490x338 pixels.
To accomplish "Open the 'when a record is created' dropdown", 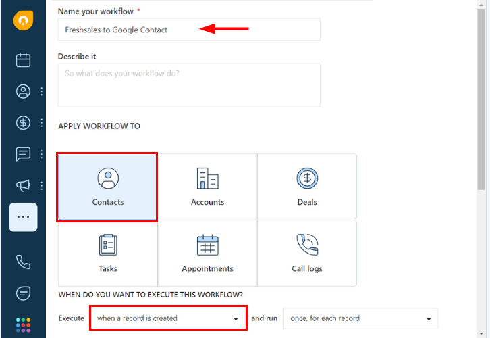I will click(168, 318).
